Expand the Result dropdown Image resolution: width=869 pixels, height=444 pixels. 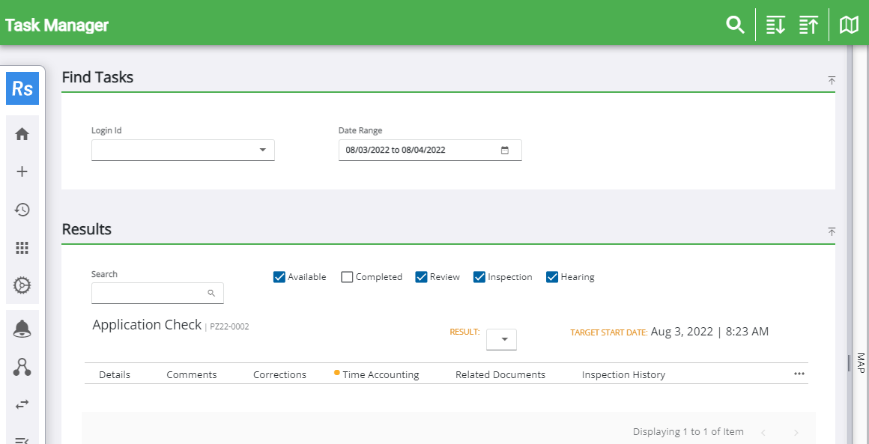502,339
